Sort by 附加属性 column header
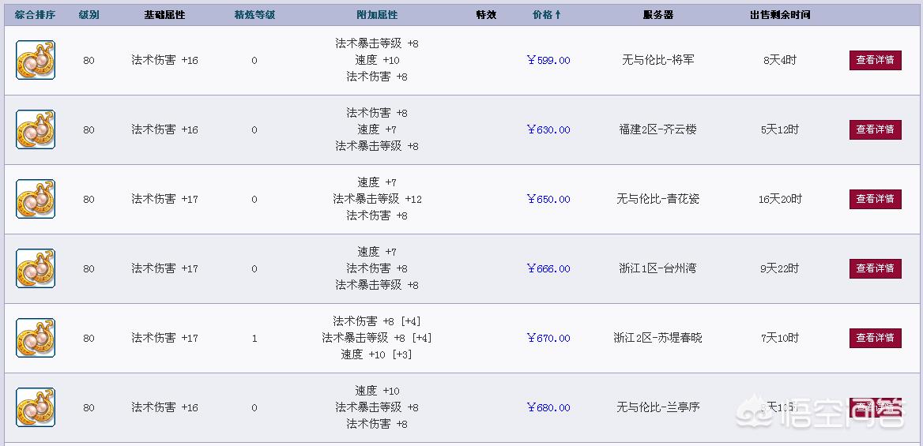 click(377, 15)
